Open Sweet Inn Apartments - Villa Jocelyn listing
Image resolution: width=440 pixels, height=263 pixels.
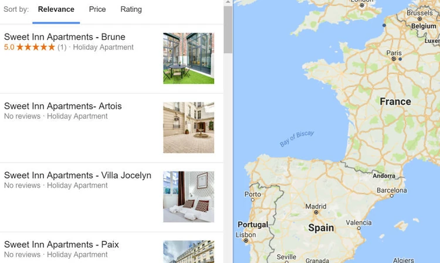pos(77,175)
